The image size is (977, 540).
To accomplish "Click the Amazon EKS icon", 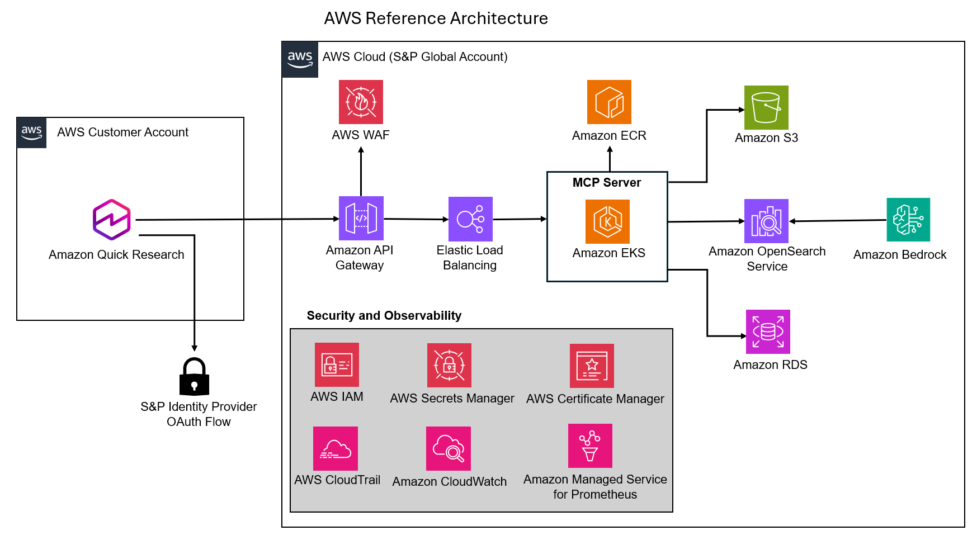I will [607, 221].
